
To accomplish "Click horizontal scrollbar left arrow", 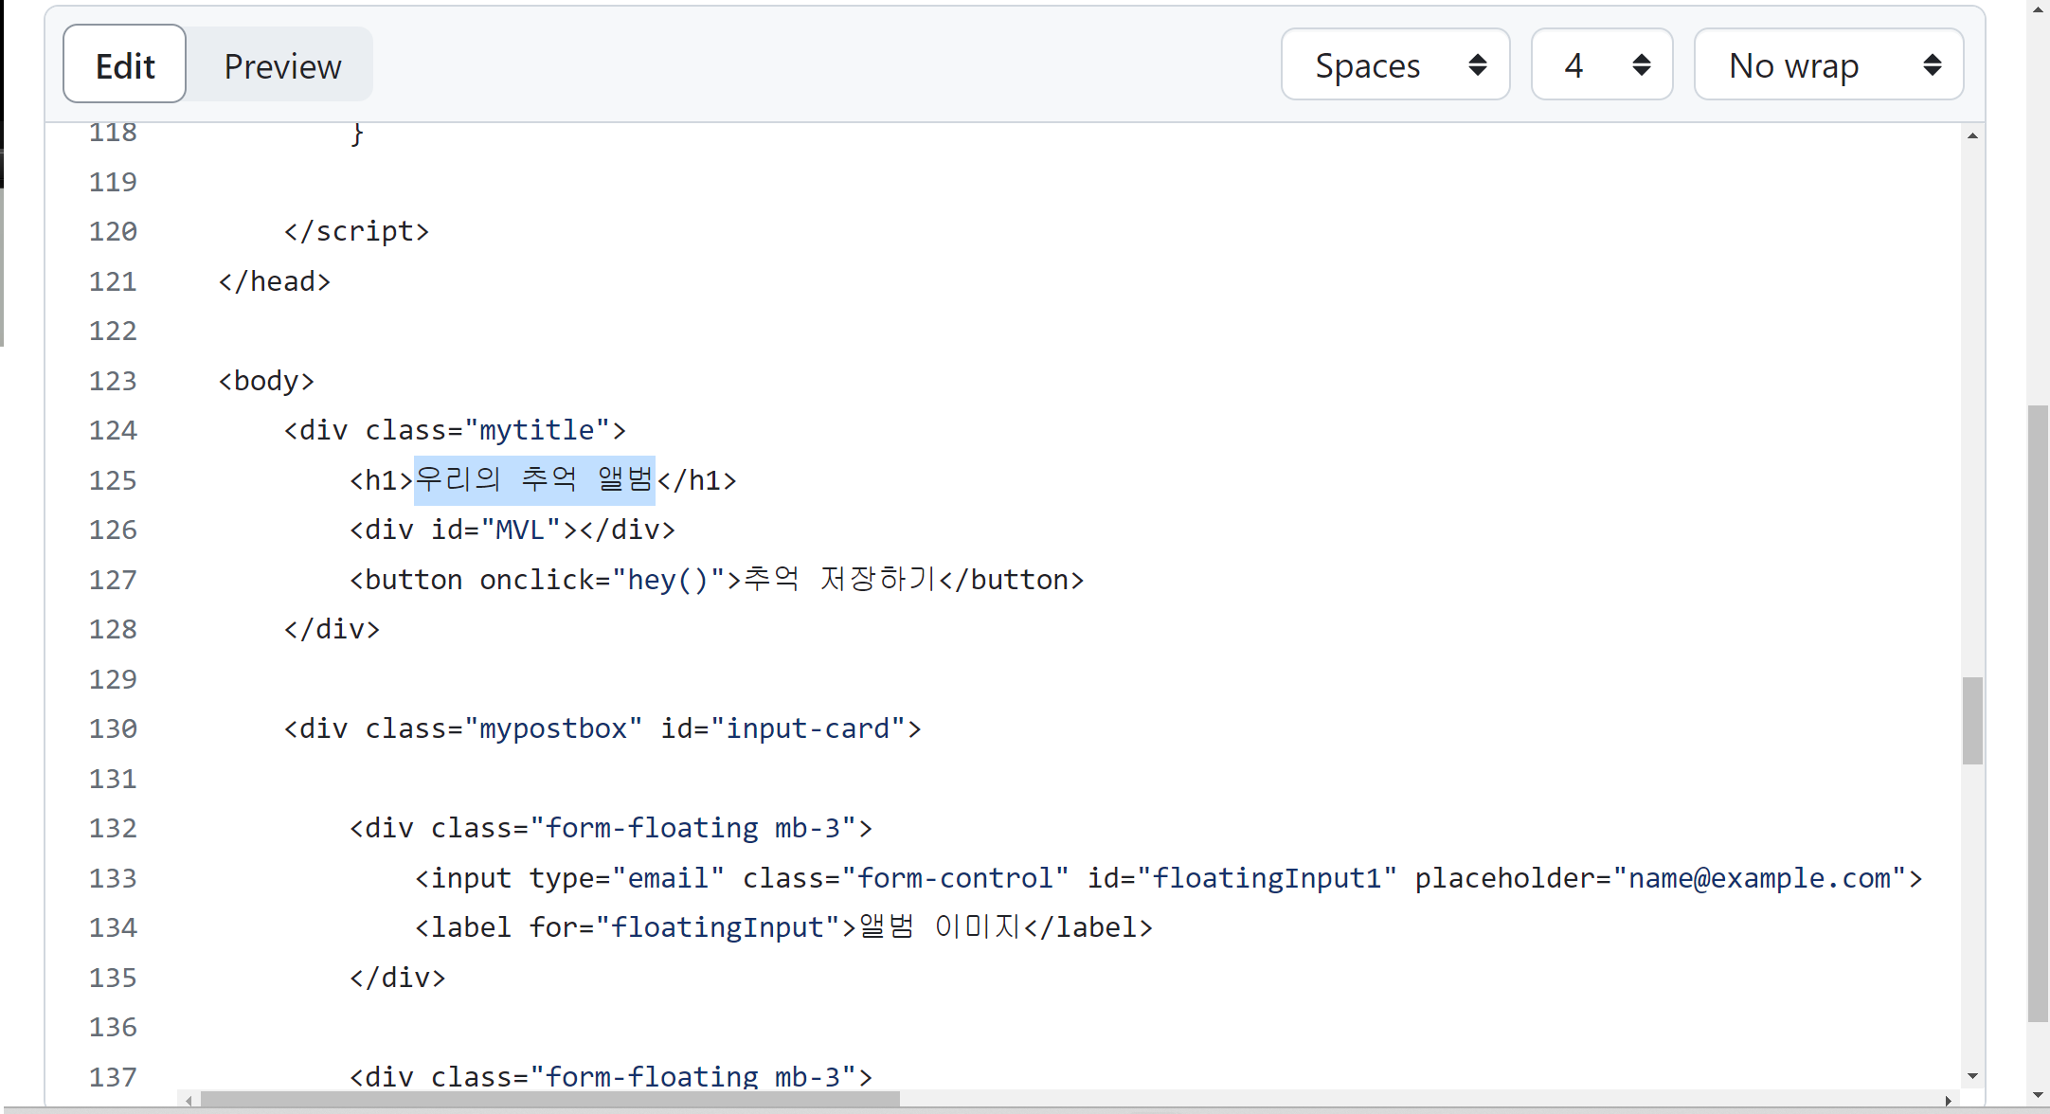I will (189, 1101).
